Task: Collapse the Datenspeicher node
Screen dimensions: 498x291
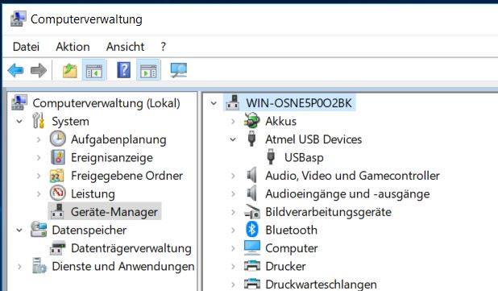Action: point(19,230)
